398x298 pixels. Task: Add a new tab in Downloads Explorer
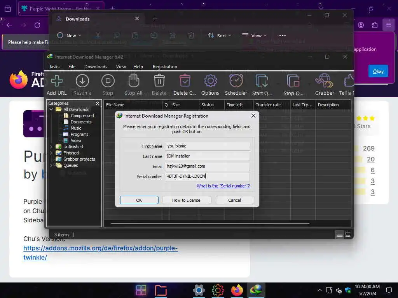(x=155, y=19)
